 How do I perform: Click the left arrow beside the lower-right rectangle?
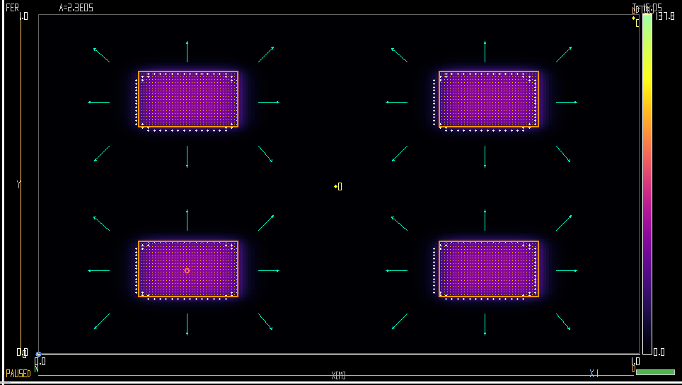(396, 270)
